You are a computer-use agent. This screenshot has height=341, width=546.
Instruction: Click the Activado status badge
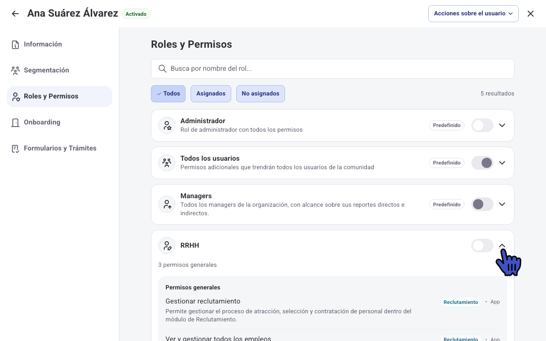136,14
